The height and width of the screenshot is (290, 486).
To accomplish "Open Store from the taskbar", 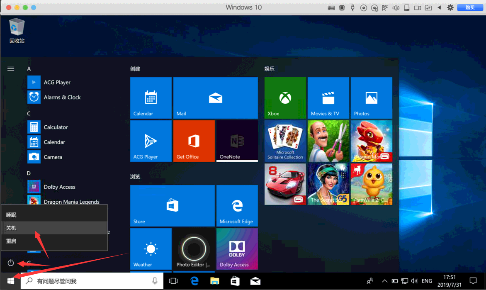I will (235, 281).
